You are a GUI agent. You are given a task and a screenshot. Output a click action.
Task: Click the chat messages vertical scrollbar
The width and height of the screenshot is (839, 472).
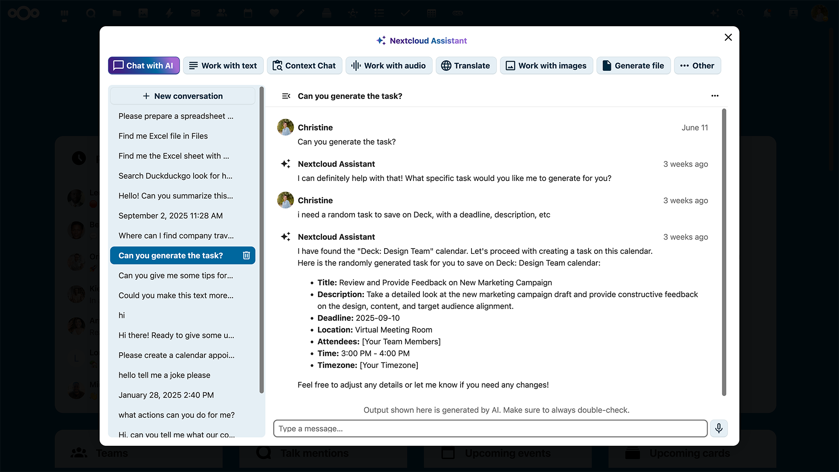(724, 252)
